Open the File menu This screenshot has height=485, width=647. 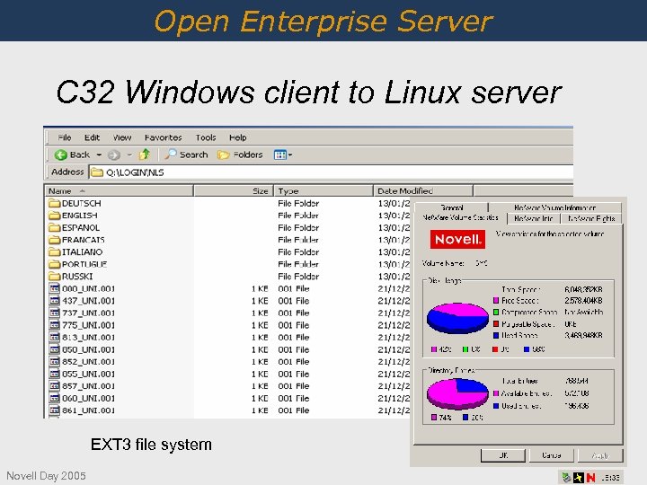(65, 137)
